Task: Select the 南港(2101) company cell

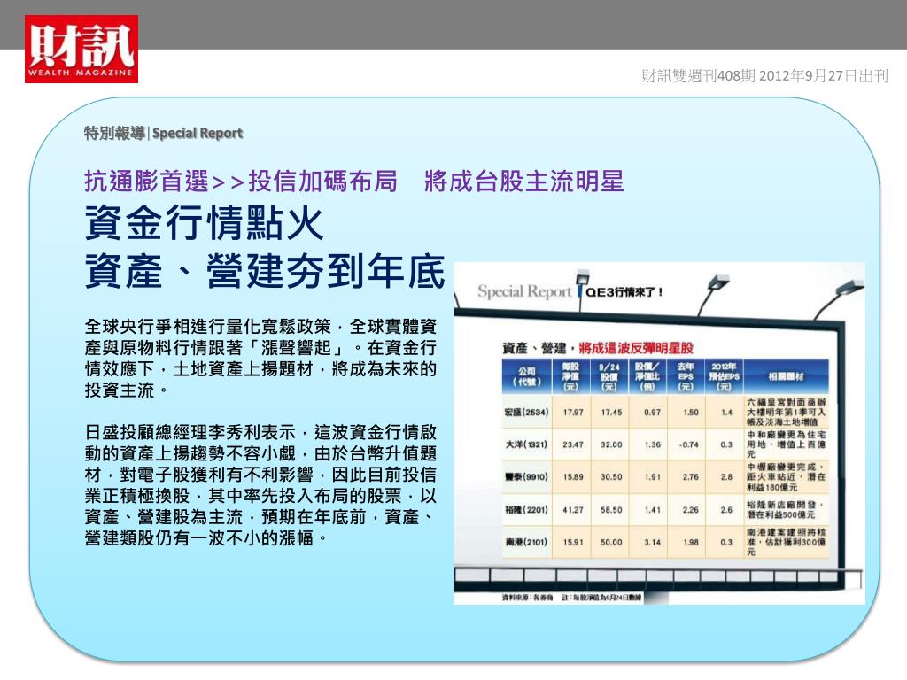Action: click(526, 542)
